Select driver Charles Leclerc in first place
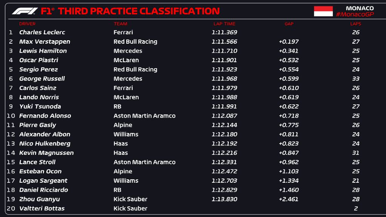 (42, 32)
